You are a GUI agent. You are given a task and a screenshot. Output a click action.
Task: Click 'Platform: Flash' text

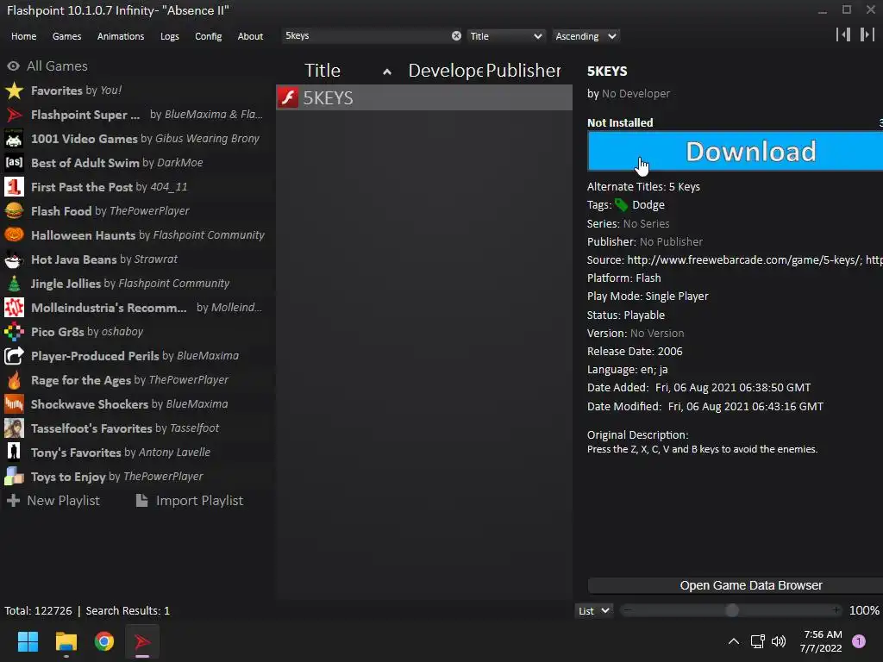[624, 278]
